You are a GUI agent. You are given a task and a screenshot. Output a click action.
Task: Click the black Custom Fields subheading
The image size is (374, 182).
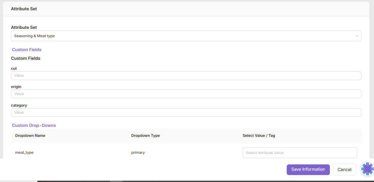[26, 58]
